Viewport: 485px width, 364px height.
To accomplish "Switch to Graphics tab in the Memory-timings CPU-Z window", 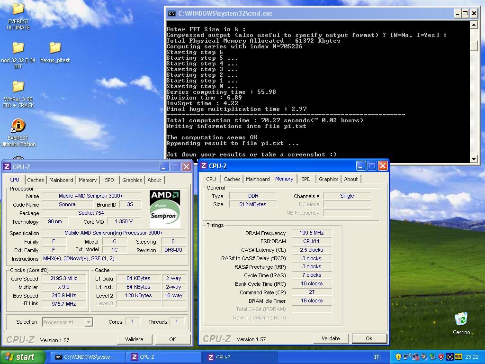I will click(329, 179).
